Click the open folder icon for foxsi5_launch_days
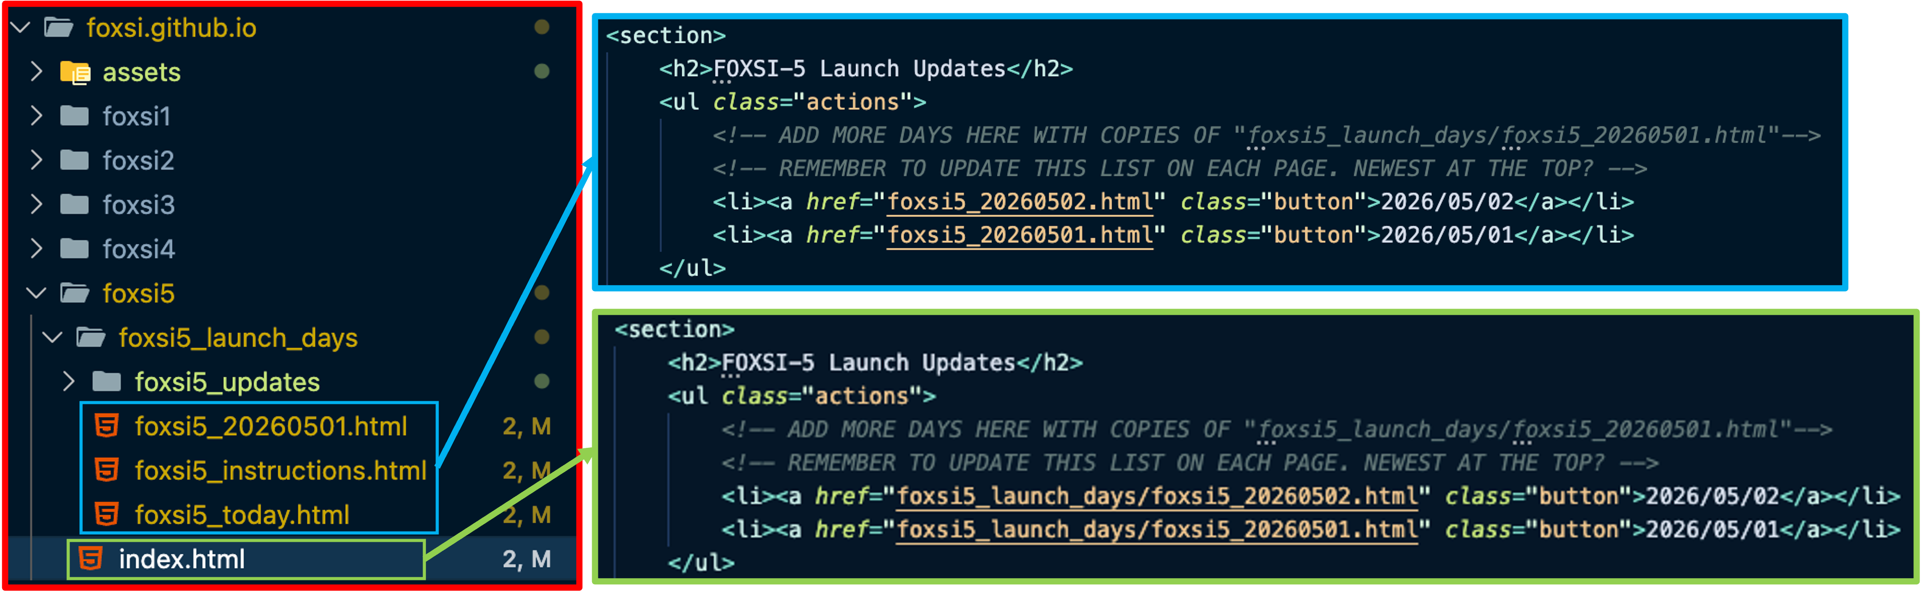This screenshot has width=1921, height=591. [91, 337]
